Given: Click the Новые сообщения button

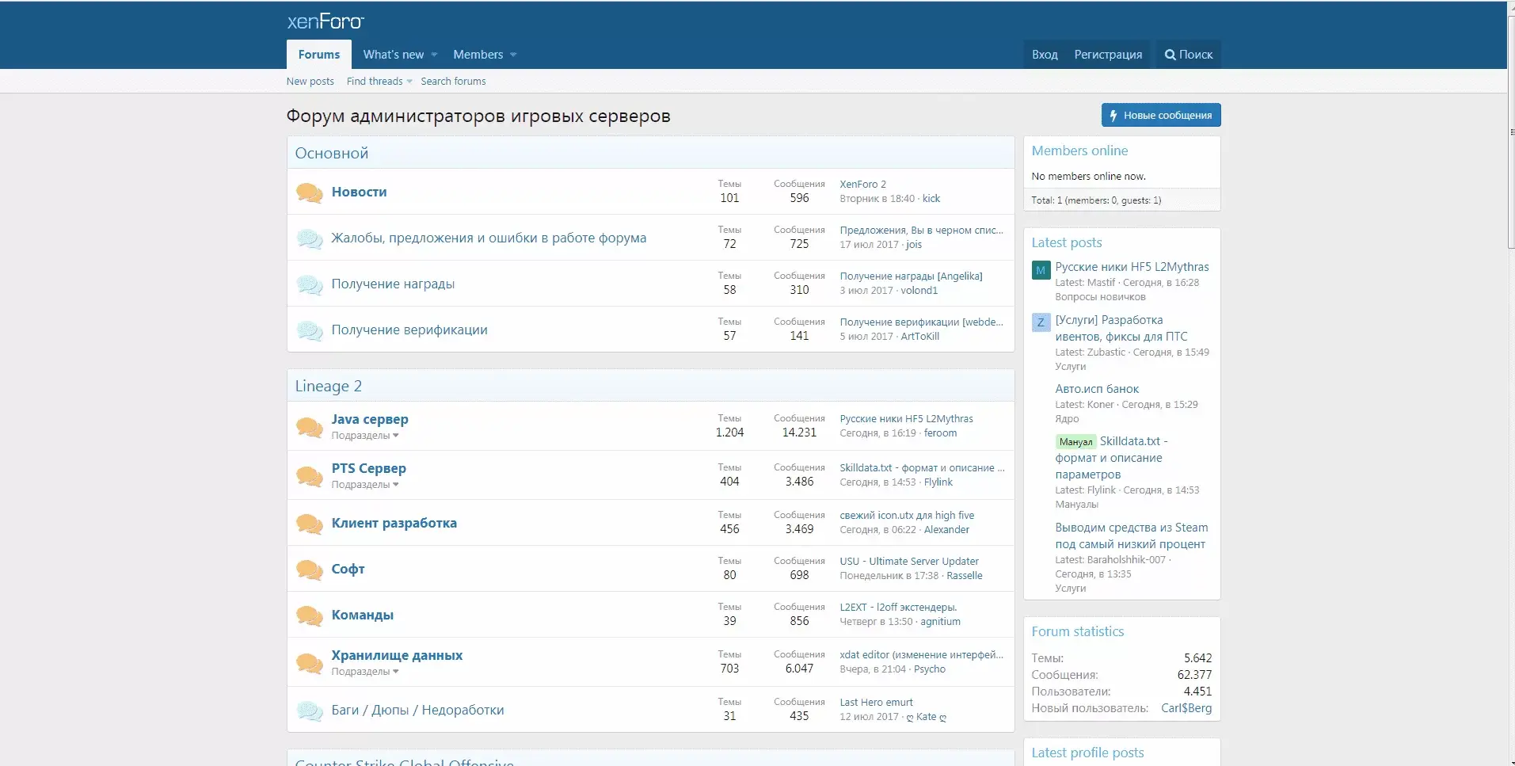Looking at the screenshot, I should (1161, 115).
